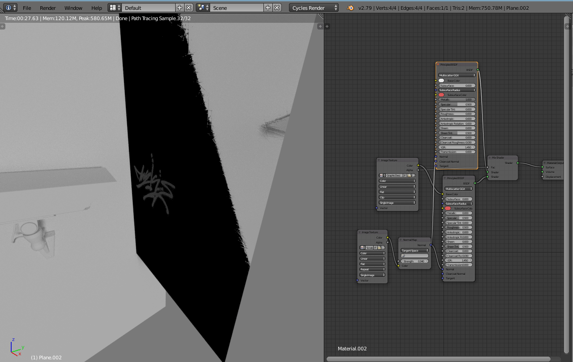Show the node editor's right region plus icon
The width and height of the screenshot is (573, 362).
point(567,26)
